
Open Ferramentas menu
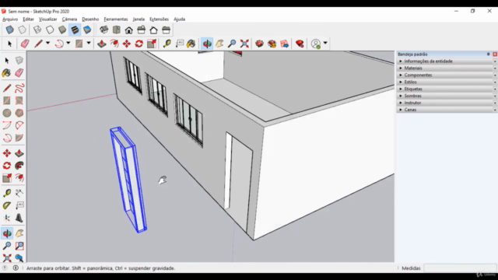tap(116, 19)
